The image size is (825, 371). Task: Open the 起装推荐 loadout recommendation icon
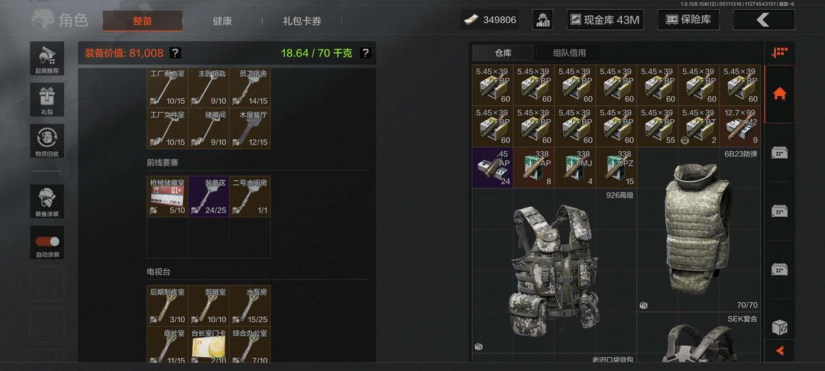tap(47, 58)
